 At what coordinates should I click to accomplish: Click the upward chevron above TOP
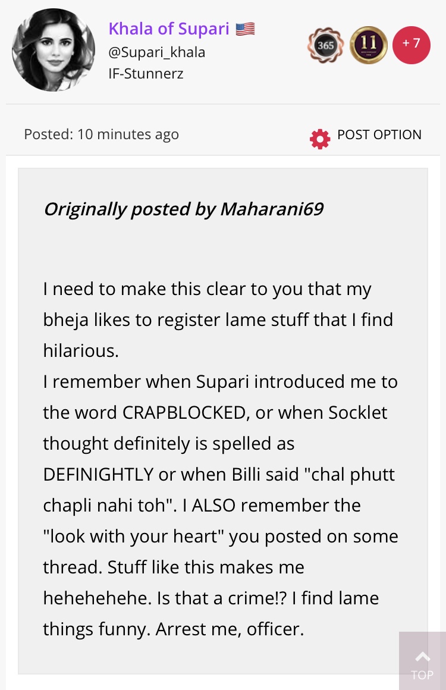[x=422, y=657]
